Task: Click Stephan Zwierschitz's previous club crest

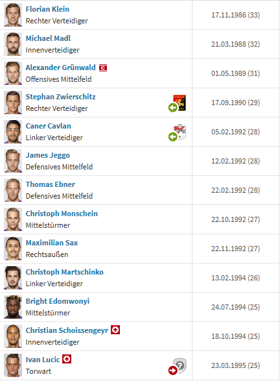Action: 180,103
